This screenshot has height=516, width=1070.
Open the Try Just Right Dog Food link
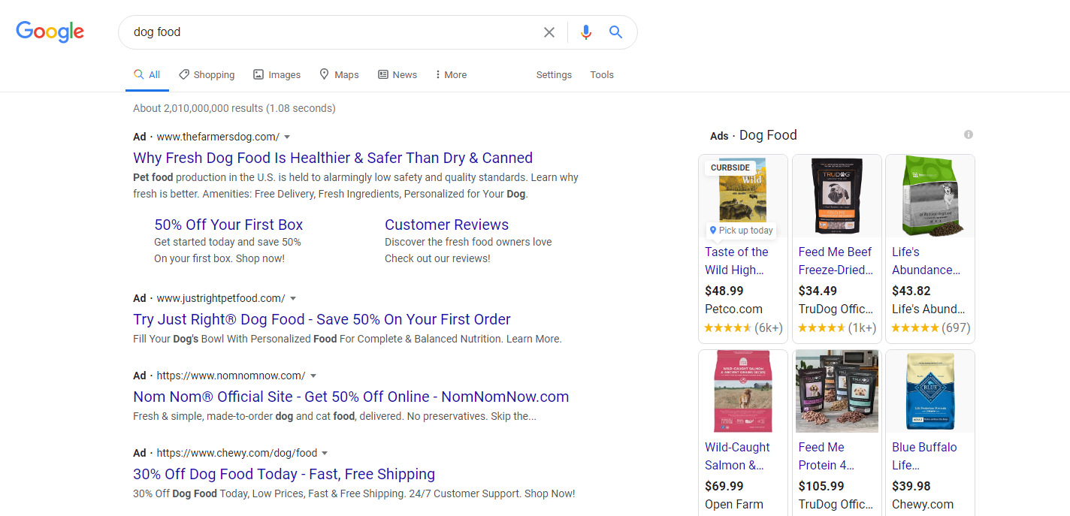tap(322, 319)
